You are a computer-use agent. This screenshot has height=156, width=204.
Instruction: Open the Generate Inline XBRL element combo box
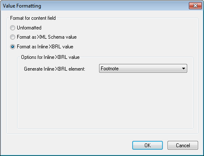(143, 69)
